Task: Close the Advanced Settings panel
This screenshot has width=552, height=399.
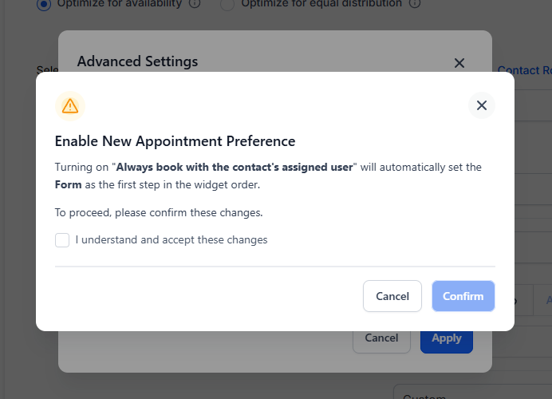Action: tap(459, 63)
